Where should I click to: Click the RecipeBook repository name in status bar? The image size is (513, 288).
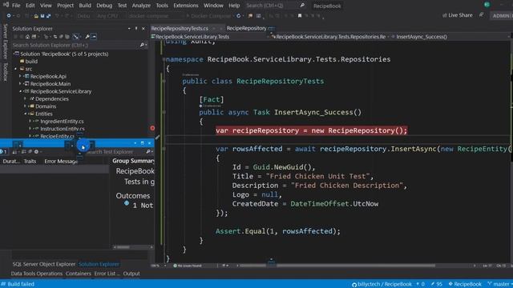tap(465, 284)
